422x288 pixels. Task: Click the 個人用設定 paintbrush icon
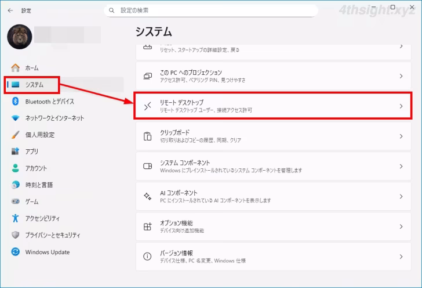16,135
